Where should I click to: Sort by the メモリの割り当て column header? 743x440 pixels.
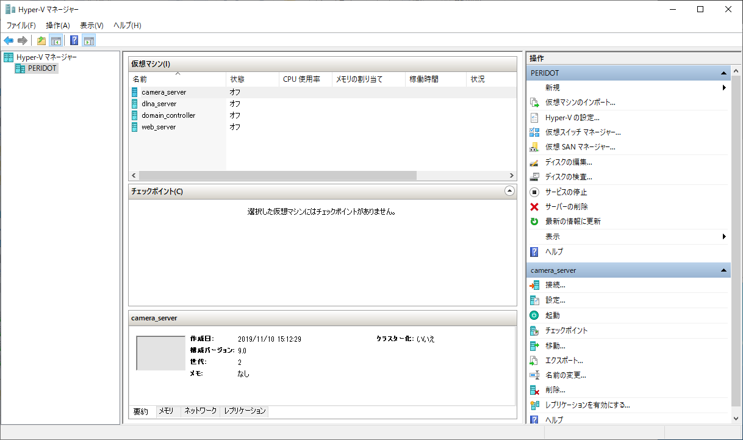pos(368,79)
